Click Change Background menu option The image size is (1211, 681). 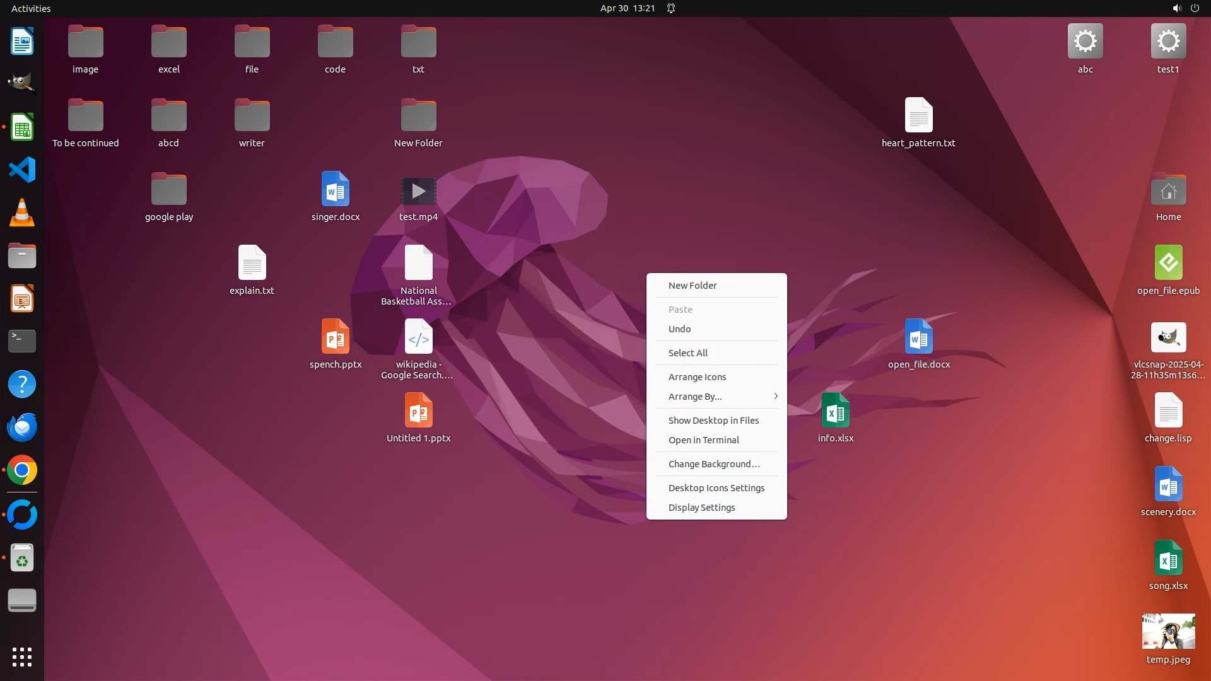[x=714, y=464]
